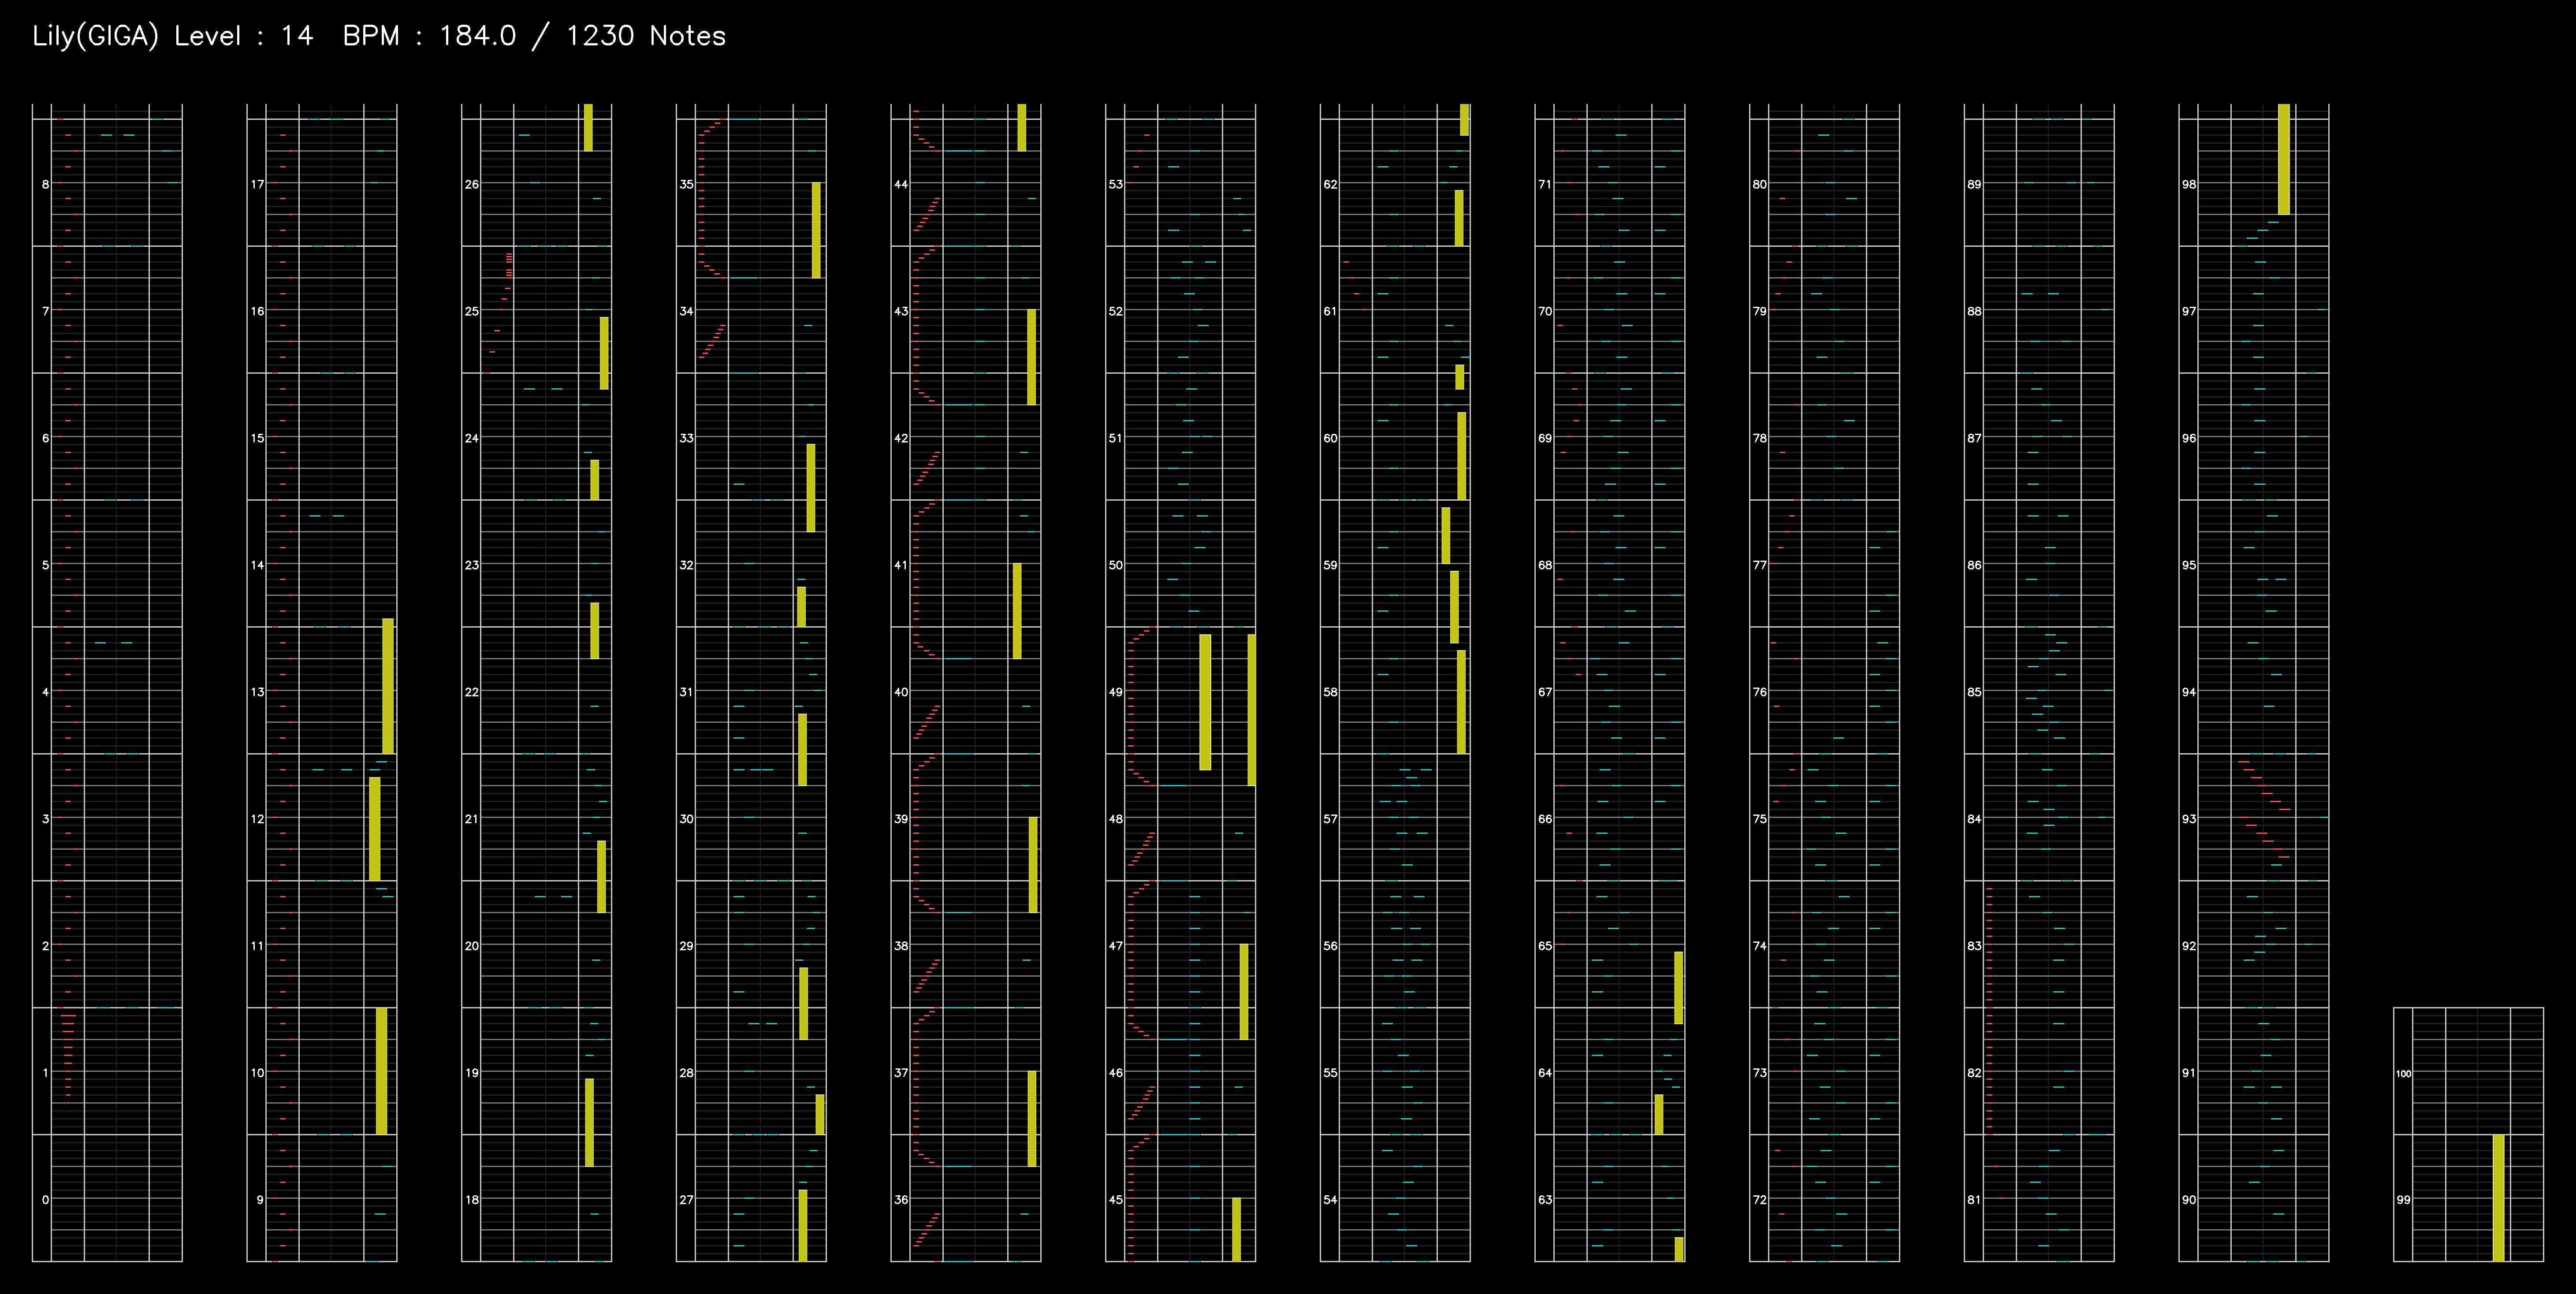Select measure number 81 label
Image resolution: width=2576 pixels, height=1294 pixels.
point(1974,1199)
